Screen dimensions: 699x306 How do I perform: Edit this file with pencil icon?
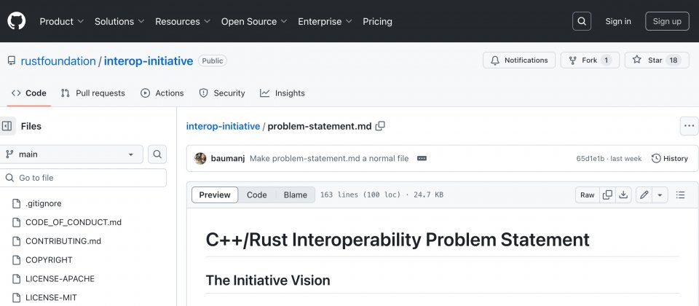point(644,195)
